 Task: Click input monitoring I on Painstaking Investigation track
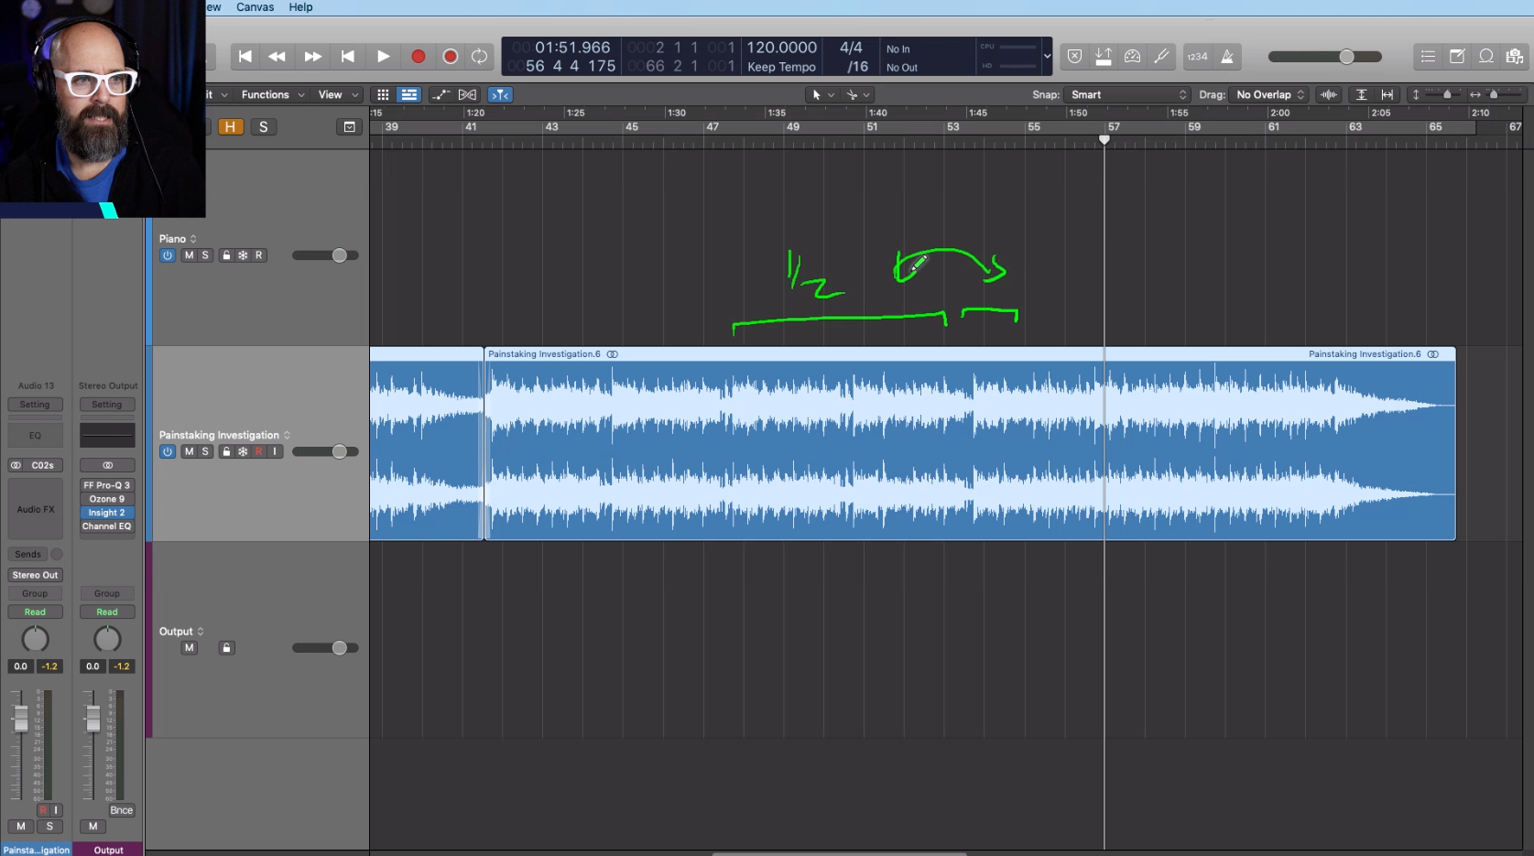tap(275, 451)
